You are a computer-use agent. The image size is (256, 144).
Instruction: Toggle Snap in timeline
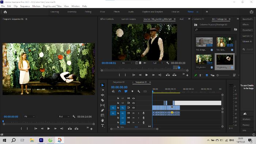[120, 91]
